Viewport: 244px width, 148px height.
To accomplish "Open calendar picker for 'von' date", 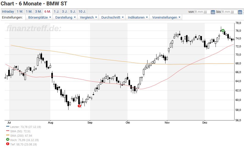I will [213, 12].
